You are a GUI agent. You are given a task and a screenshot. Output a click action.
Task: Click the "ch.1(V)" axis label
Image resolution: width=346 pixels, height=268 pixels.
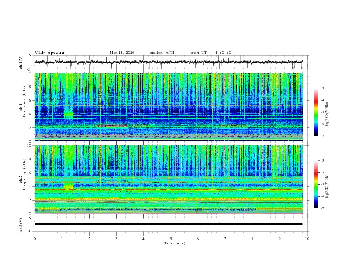(x=21, y=62)
